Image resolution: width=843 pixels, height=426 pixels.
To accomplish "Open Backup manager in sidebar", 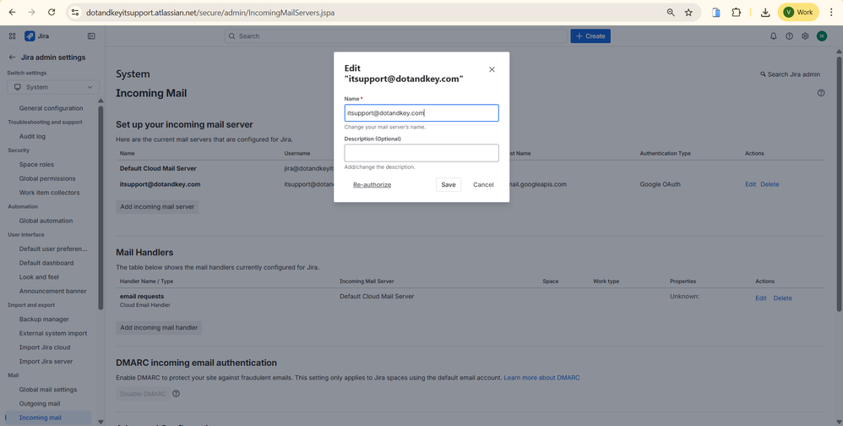I will [44, 319].
